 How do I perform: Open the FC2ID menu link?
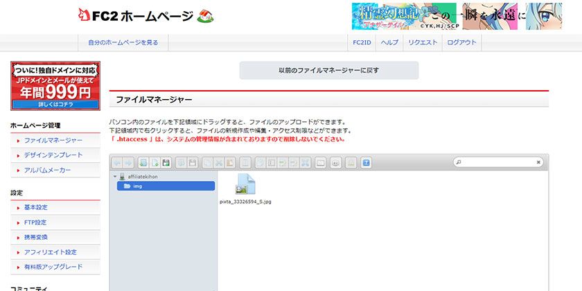click(x=362, y=42)
